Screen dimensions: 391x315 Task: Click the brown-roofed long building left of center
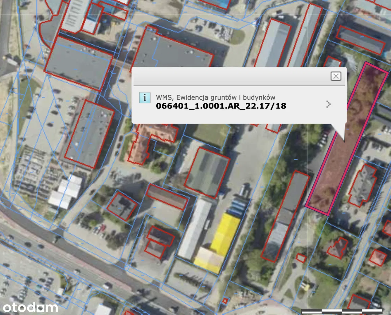tap(167, 197)
